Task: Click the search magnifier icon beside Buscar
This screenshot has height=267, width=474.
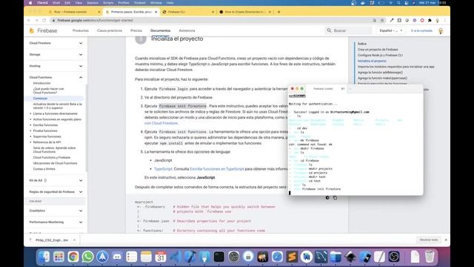Action: [x=329, y=30]
